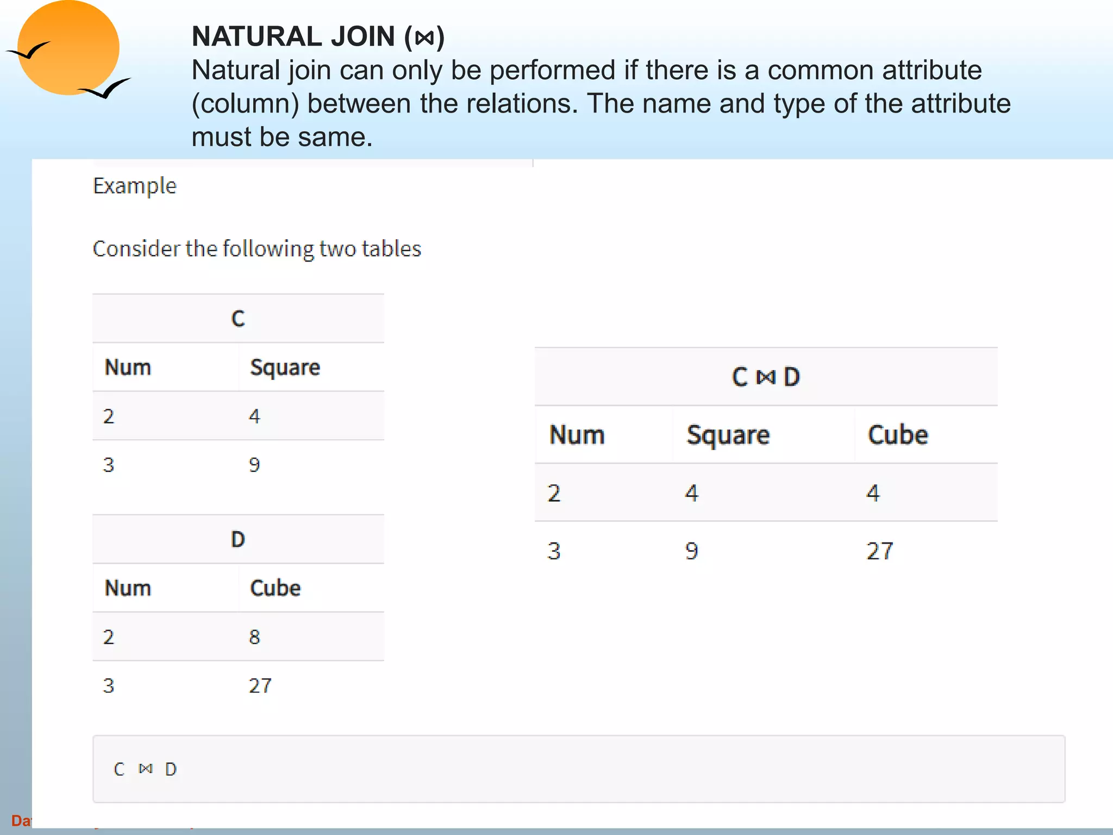1113x835 pixels.
Task: Click the 'must be same.' text line
Action: click(282, 137)
